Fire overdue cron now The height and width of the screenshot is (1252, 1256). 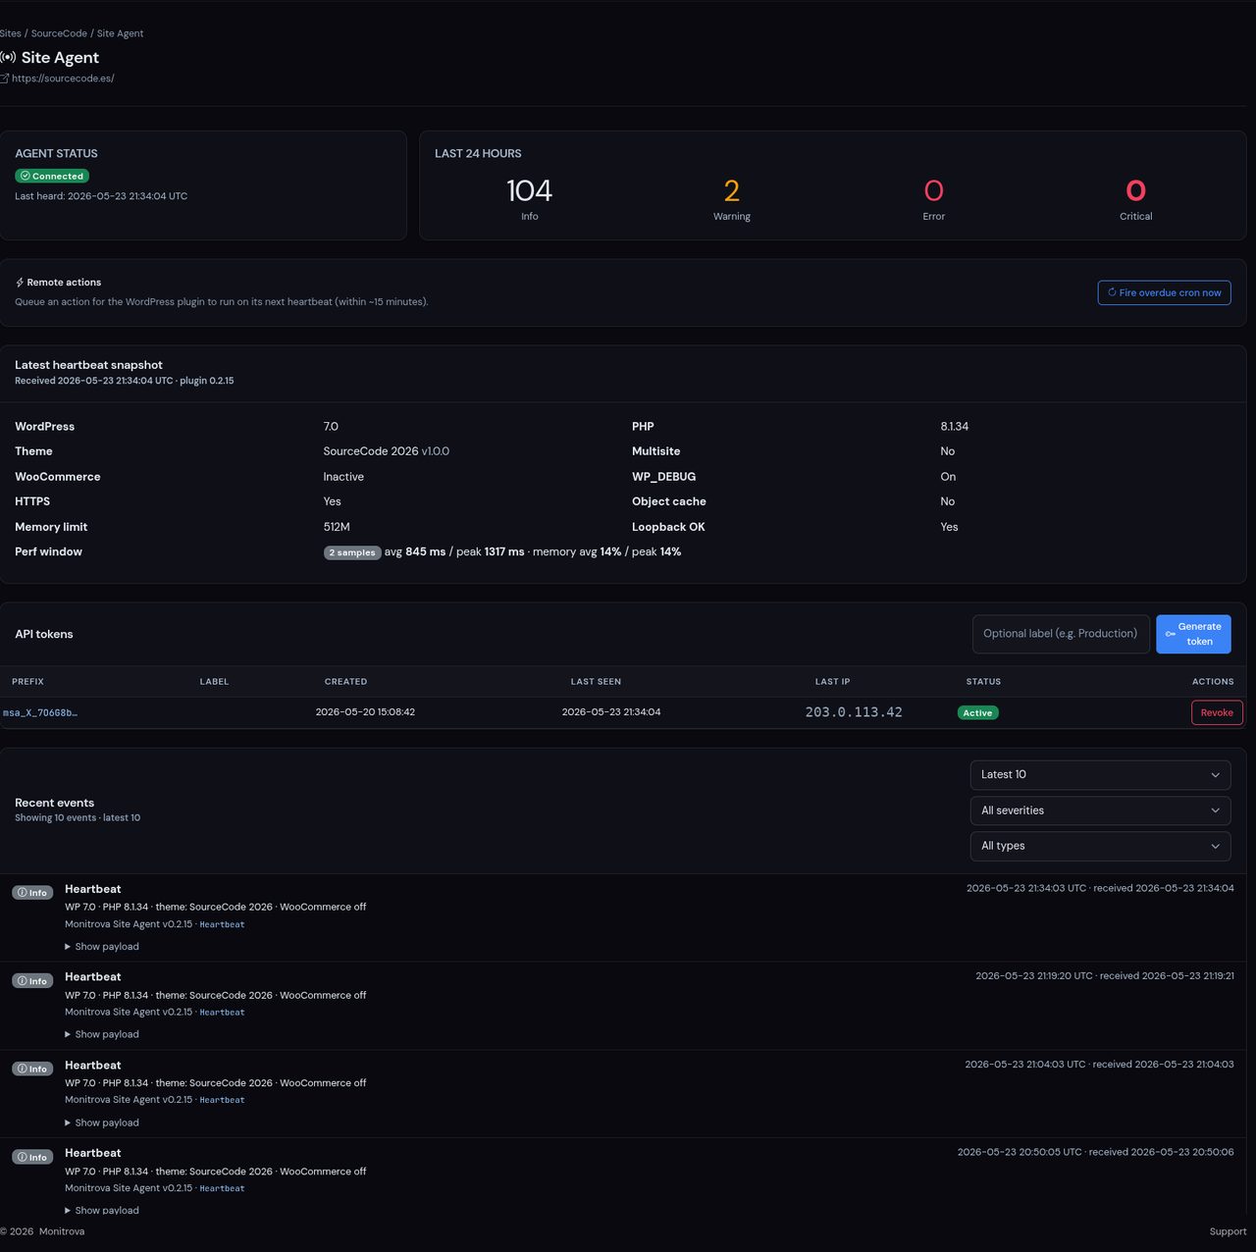[1164, 292]
